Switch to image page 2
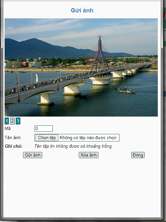Screen dimensions: 166x222 12,121
